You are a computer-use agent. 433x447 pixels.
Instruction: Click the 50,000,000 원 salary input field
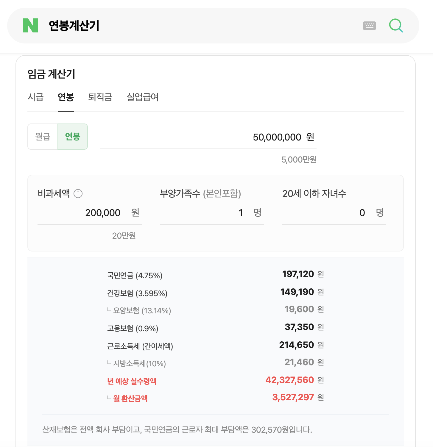(208, 137)
